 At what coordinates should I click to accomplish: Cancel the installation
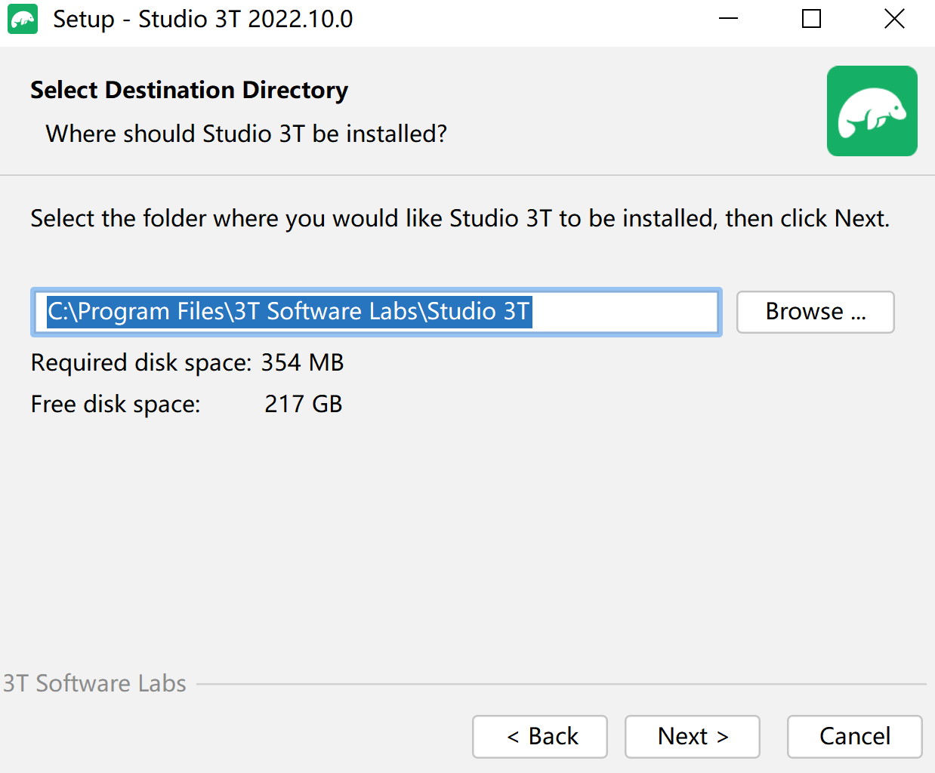[855, 736]
